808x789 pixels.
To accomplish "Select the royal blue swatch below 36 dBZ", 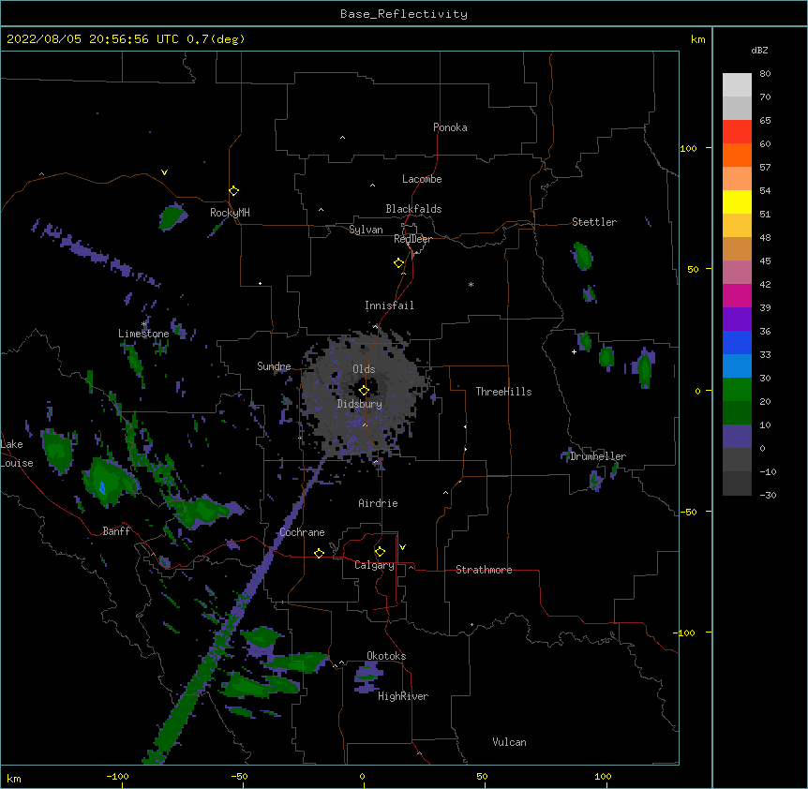I will click(737, 342).
